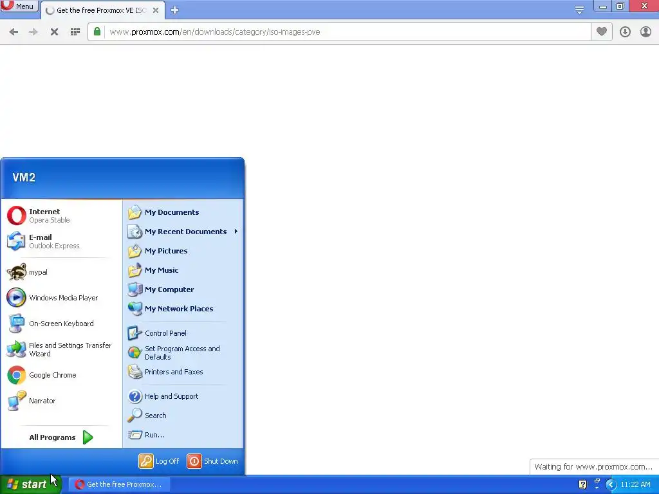The width and height of the screenshot is (659, 494).
Task: Click the help question mark tray icon
Action: coord(582,484)
